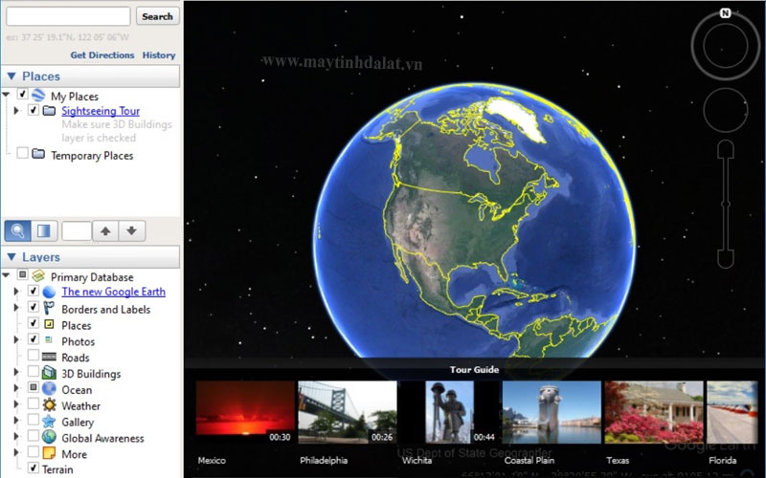Click the move joystick ring
This screenshot has width=766, height=478.
[x=726, y=110]
